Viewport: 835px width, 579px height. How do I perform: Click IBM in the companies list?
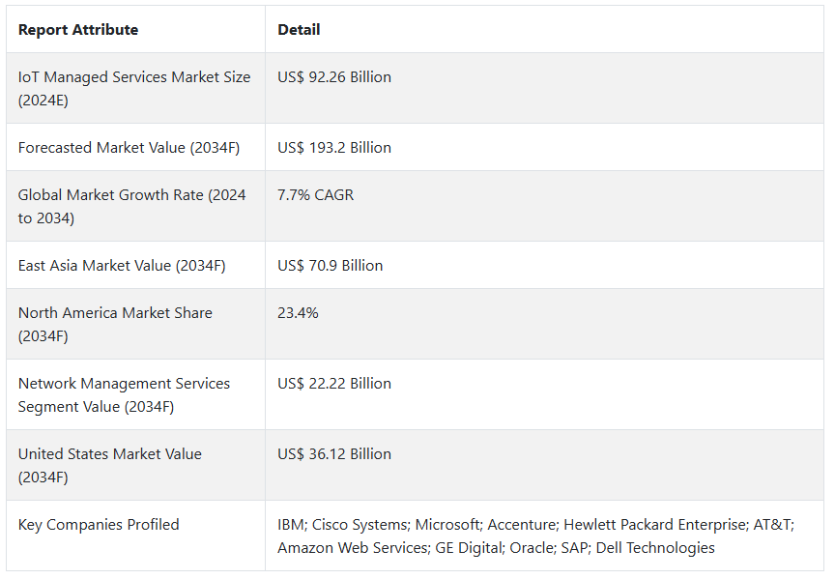click(291, 525)
